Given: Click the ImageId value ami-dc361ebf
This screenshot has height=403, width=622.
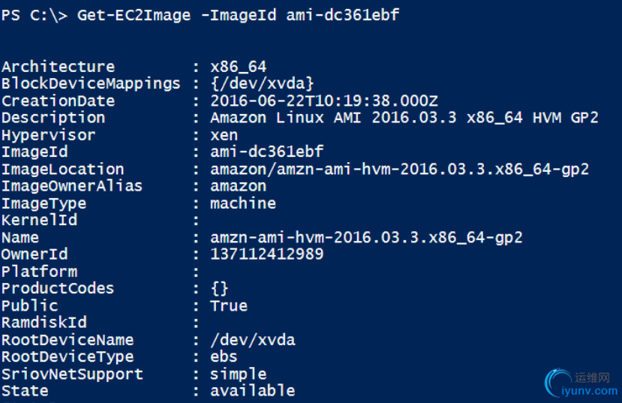Looking at the screenshot, I should 266,152.
